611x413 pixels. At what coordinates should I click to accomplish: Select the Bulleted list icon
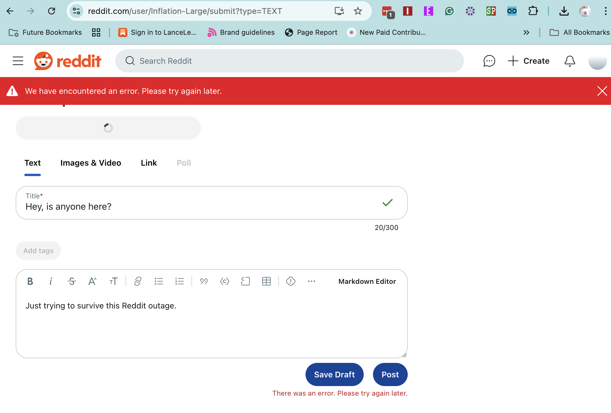coord(159,281)
